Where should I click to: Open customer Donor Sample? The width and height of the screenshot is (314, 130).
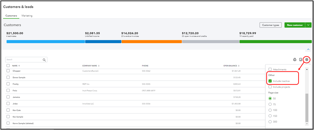pos(19,77)
